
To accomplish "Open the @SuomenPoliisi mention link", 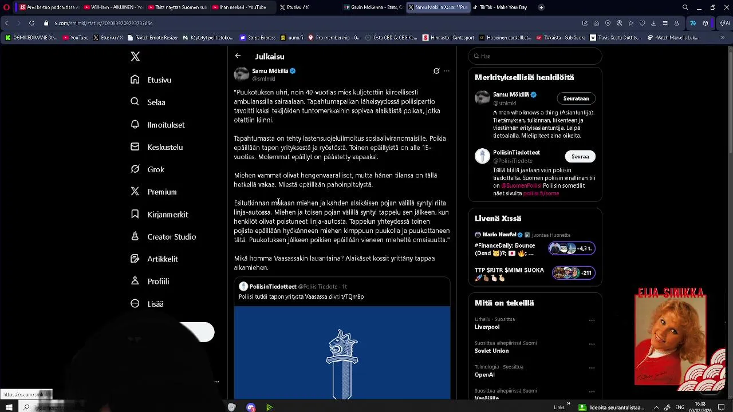I will coord(521,186).
